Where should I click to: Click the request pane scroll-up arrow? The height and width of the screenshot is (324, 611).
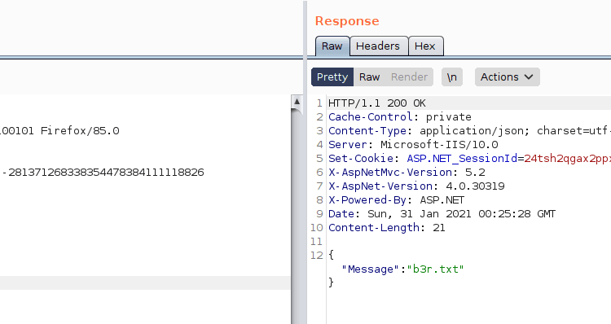(x=297, y=102)
